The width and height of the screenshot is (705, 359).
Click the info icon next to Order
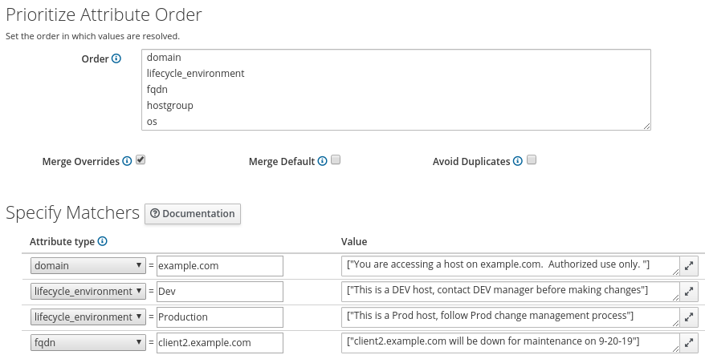(116, 59)
